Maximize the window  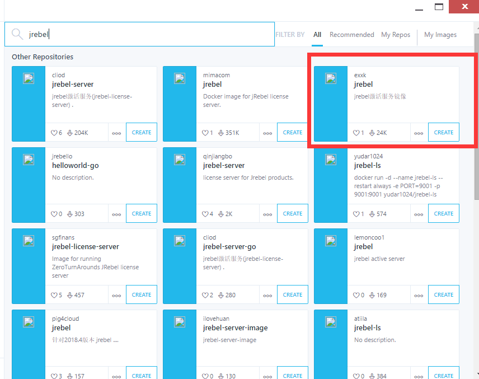click(x=439, y=6)
